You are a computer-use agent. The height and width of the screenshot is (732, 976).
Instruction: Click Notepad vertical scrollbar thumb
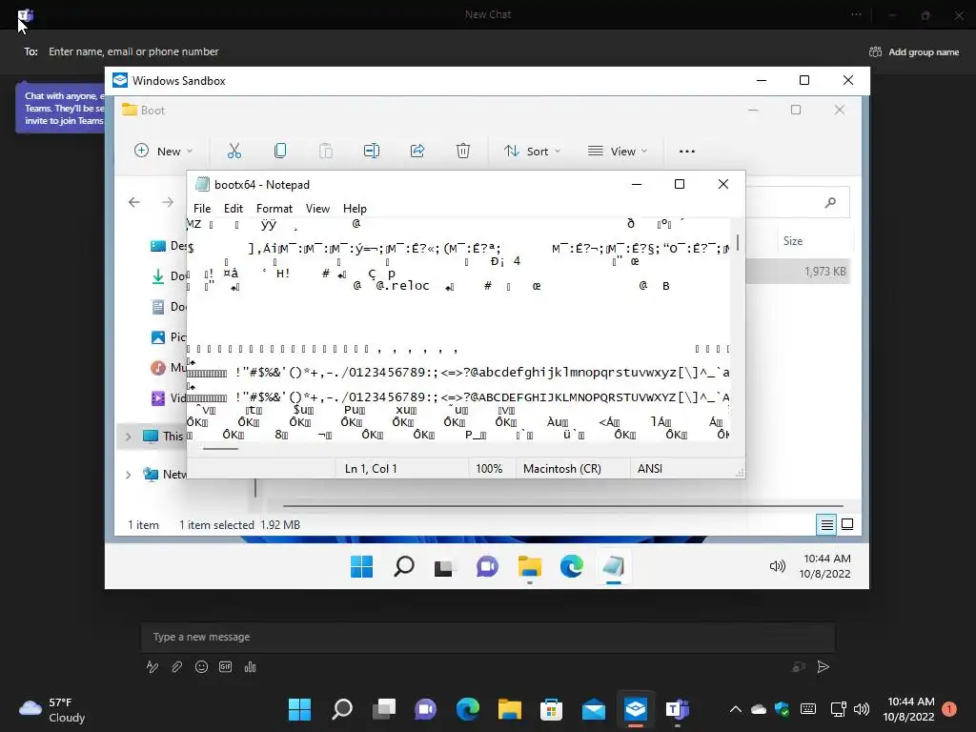click(738, 242)
